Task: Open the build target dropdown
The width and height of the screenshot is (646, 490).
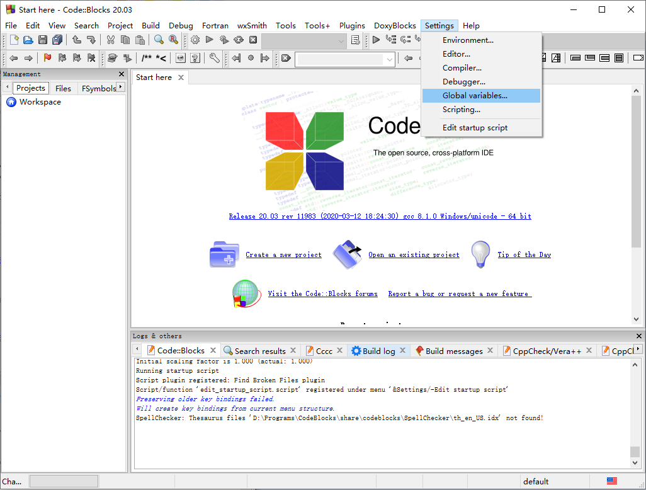Action: [x=341, y=40]
